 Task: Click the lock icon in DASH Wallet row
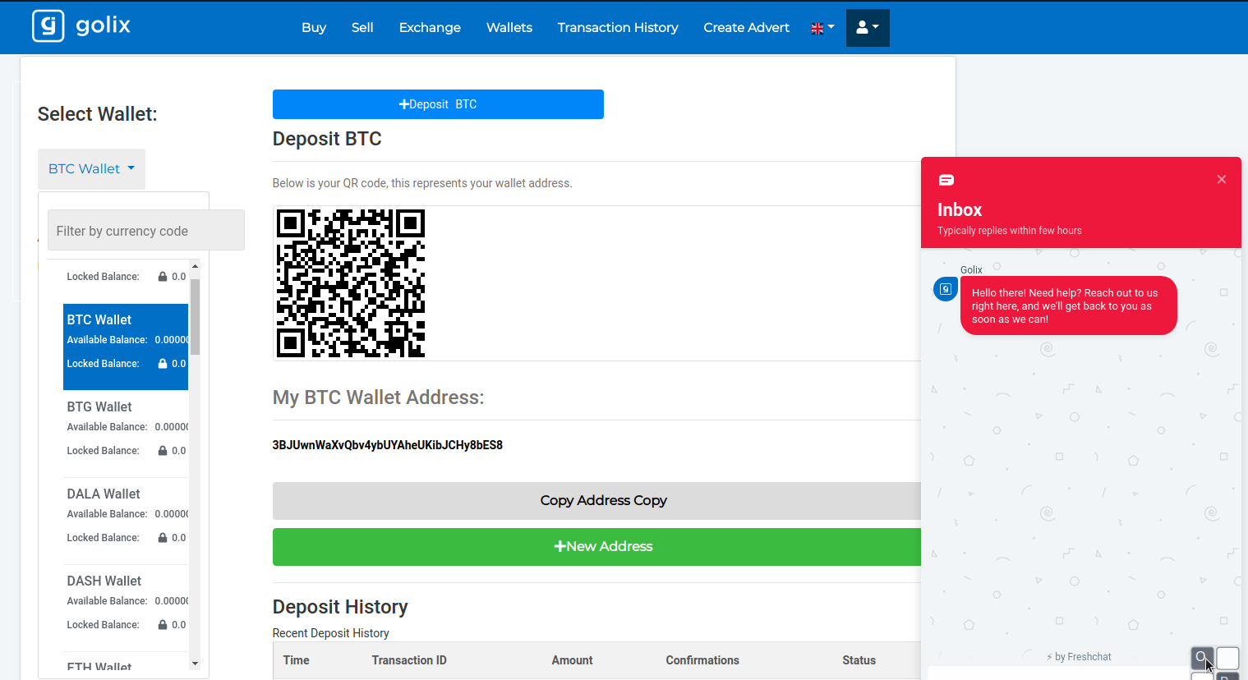[x=163, y=624]
